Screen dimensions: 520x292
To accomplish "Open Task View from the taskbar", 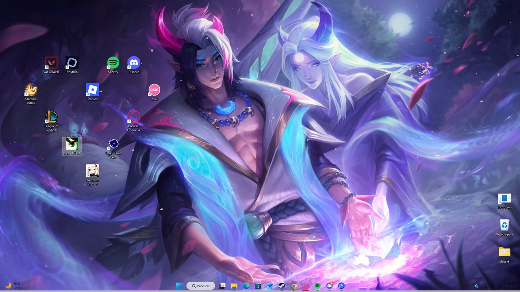I will pos(222,286).
